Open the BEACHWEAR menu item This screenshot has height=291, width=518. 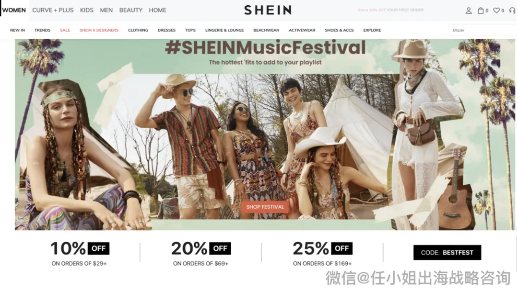266,30
